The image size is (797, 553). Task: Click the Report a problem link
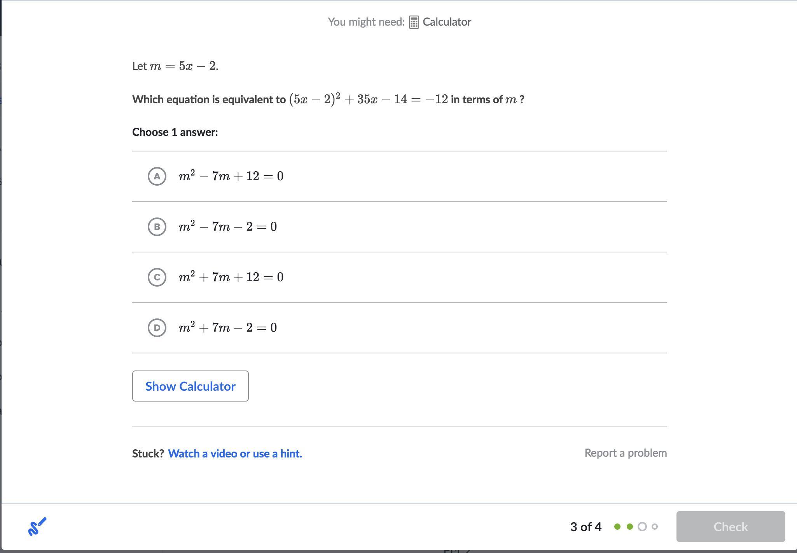(x=626, y=453)
